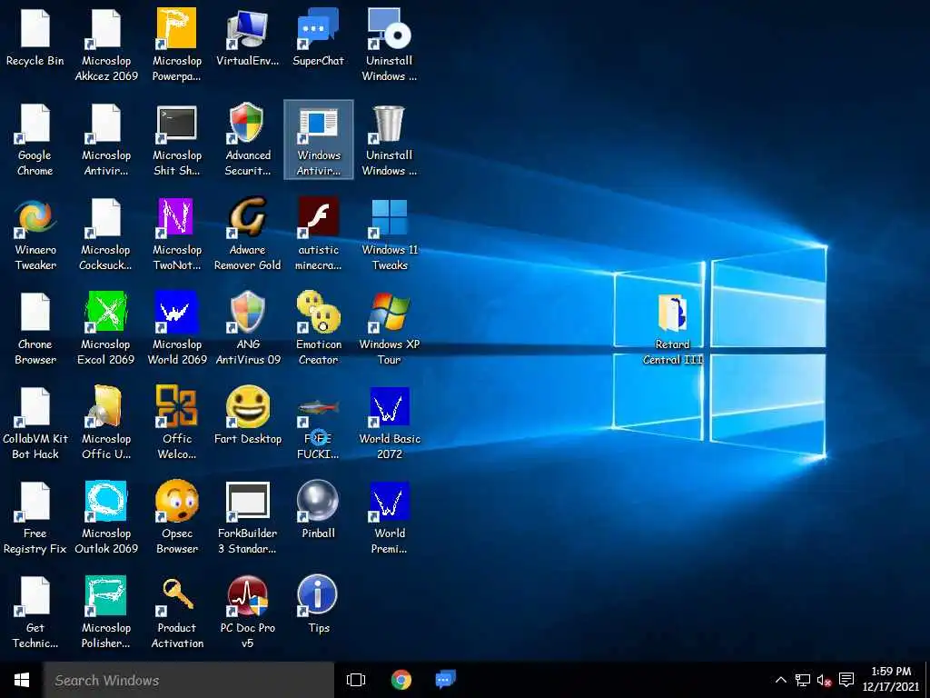Click the taskbar clock and date

(891, 680)
